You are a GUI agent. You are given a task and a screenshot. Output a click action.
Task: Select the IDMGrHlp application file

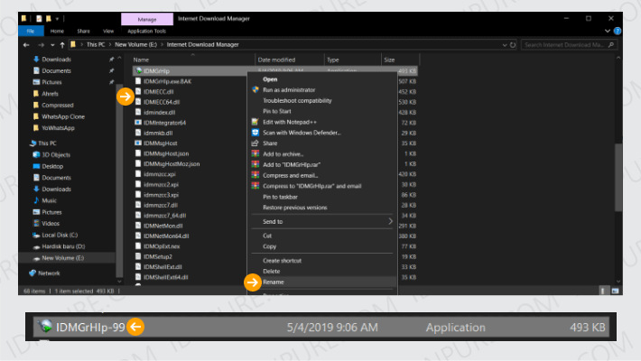(156, 70)
